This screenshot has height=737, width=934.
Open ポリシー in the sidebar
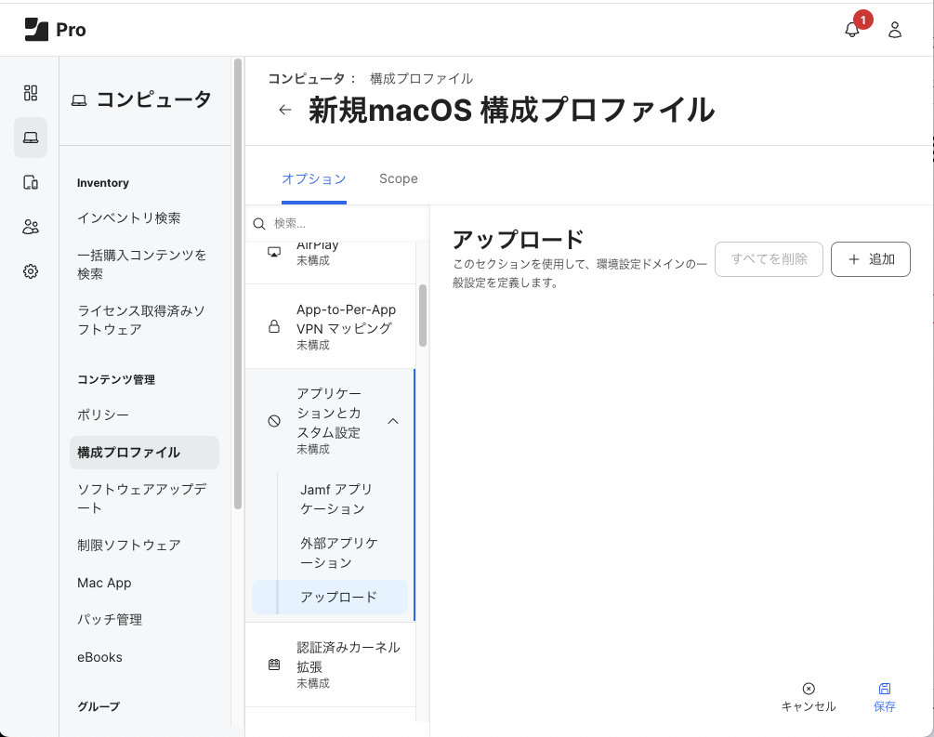point(103,415)
